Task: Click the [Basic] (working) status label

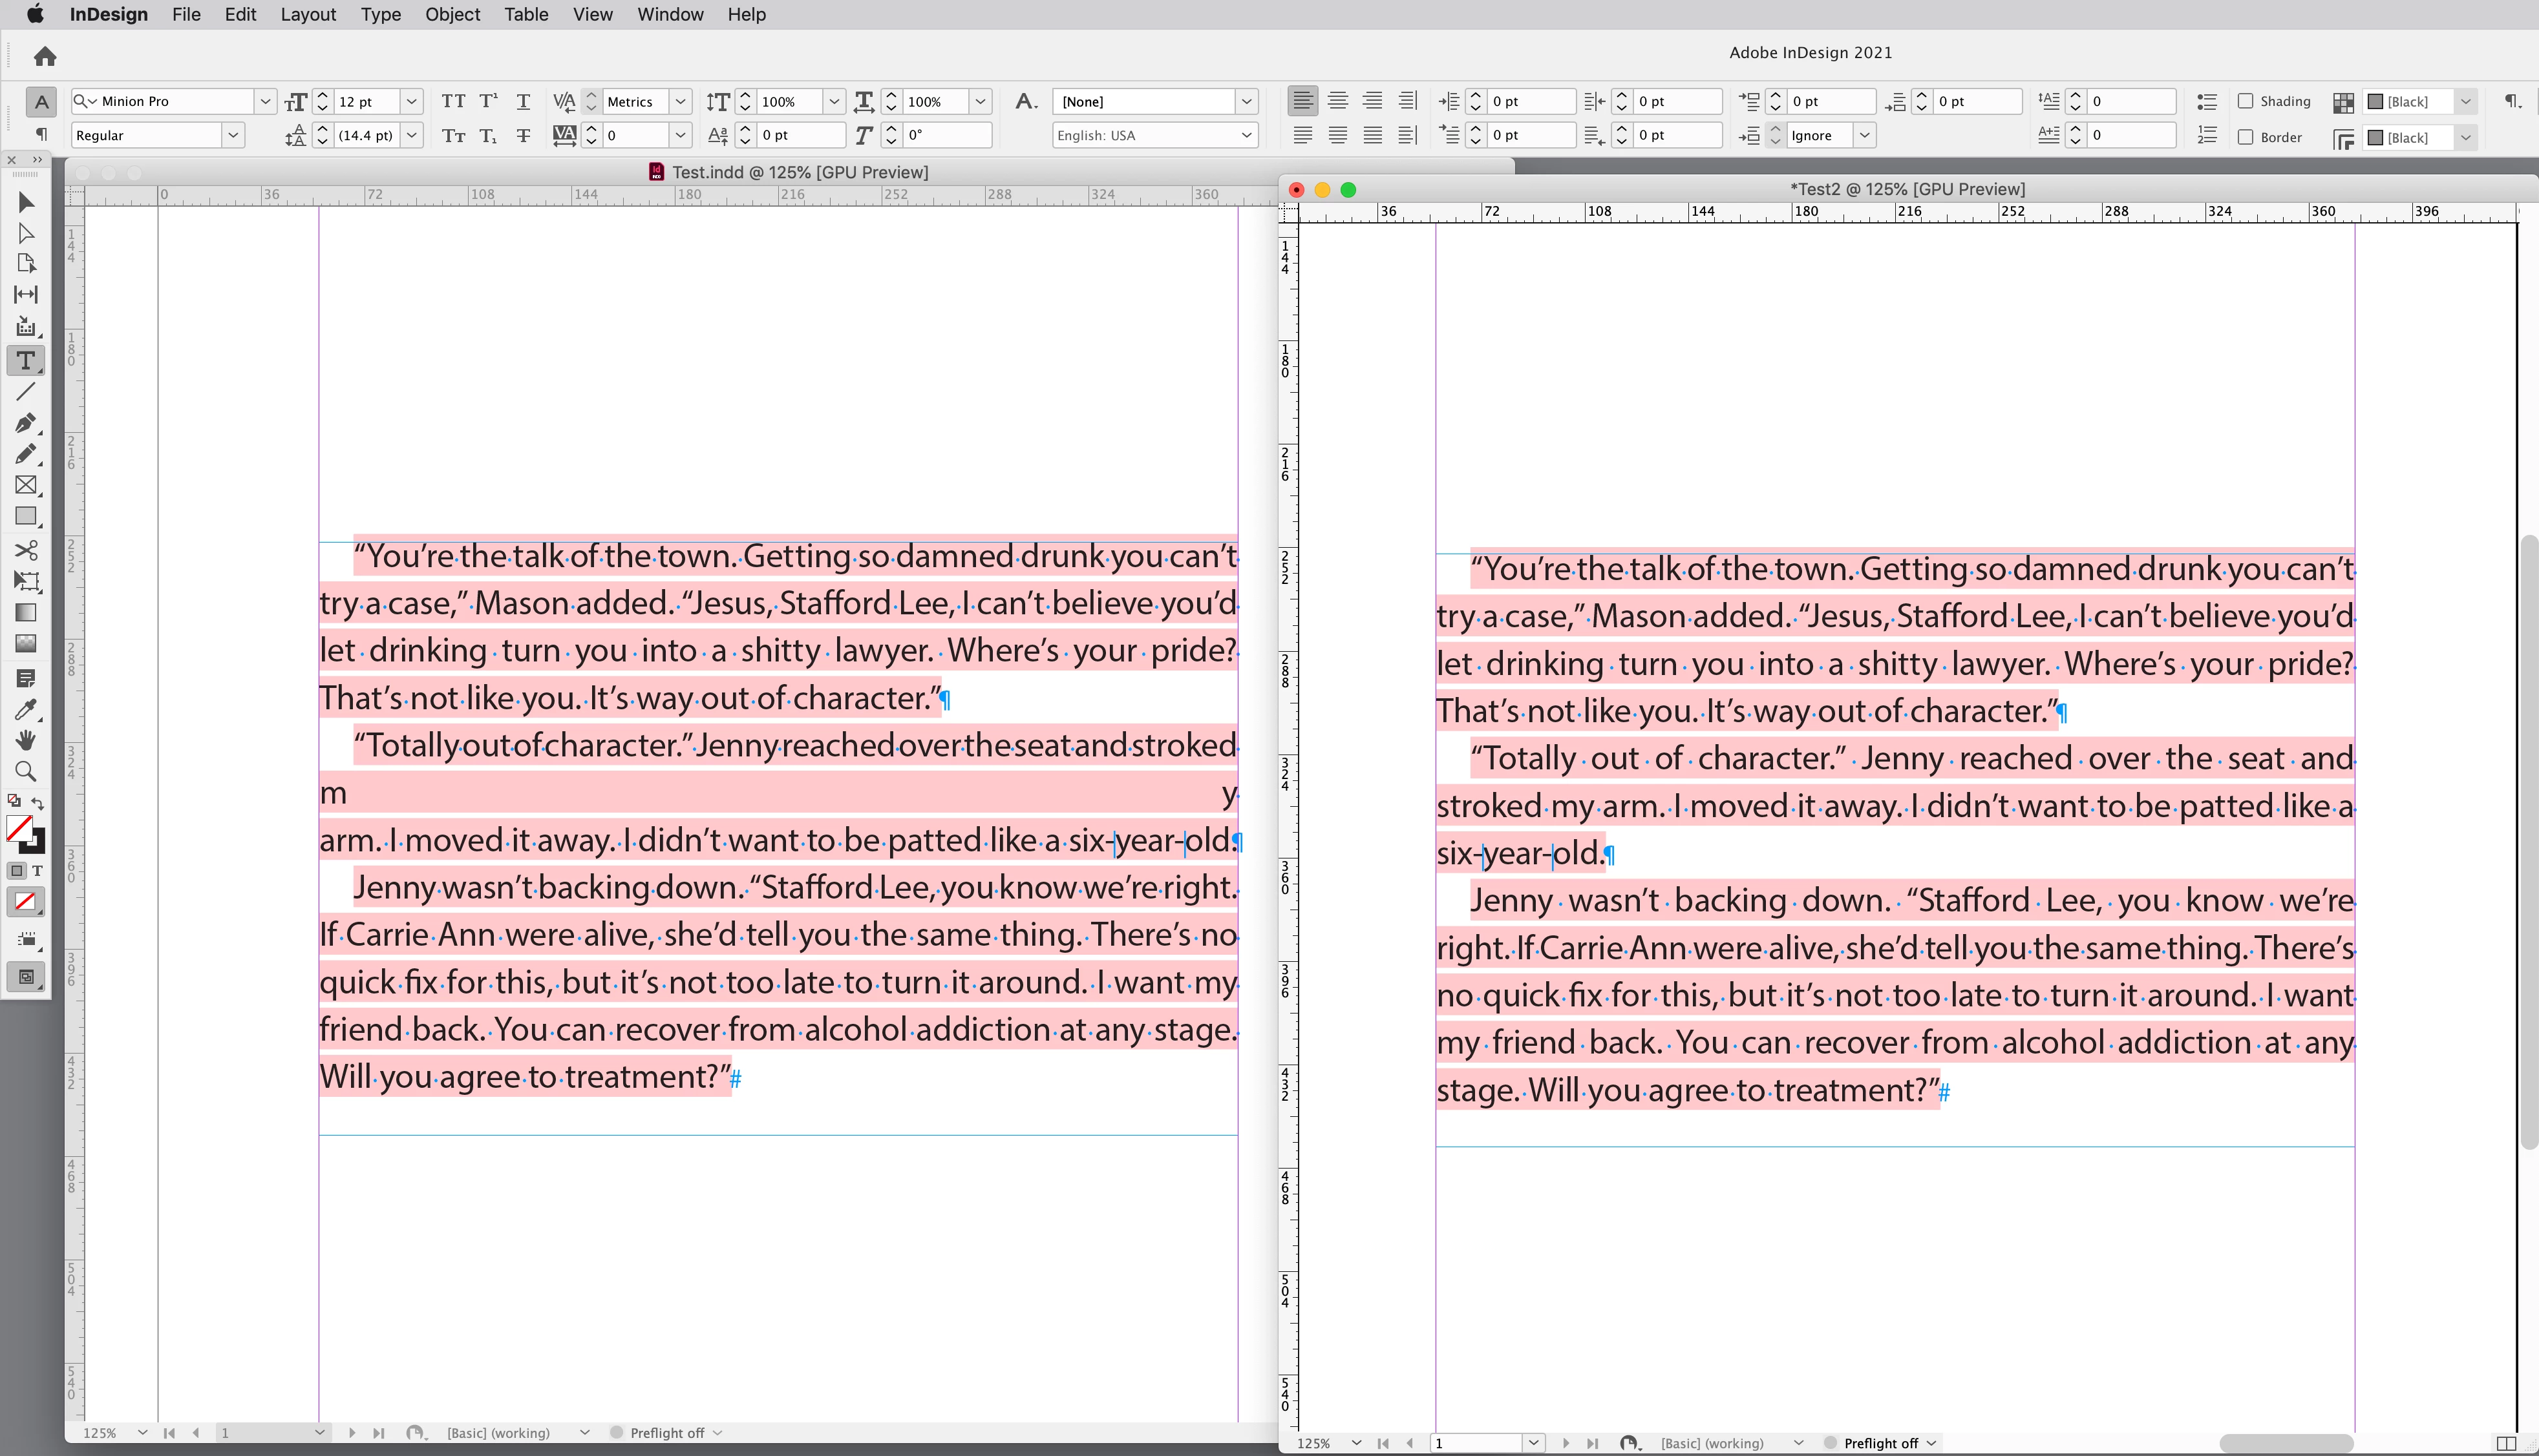Action: click(498, 1433)
